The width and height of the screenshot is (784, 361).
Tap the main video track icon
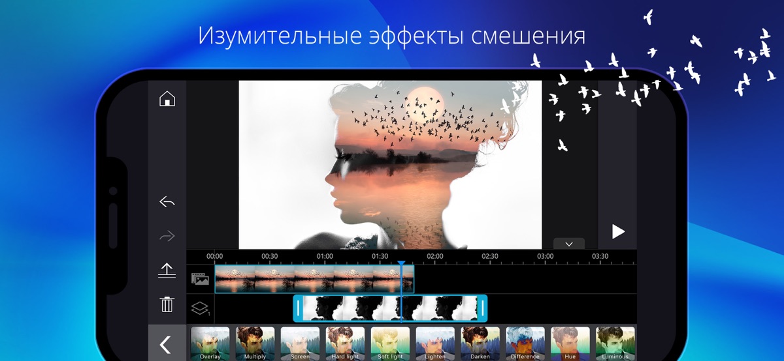pos(200,279)
